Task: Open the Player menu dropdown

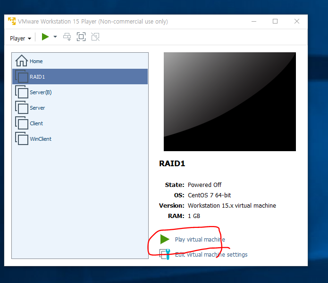Action: pyautogui.click(x=20, y=39)
